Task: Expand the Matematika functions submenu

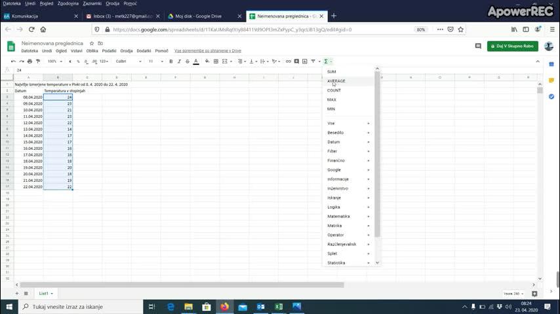Action: tap(348, 217)
